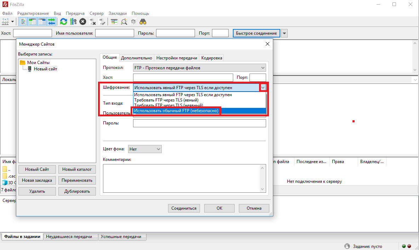The image size is (419, 250).
Task: Click the Шифрование dropdown arrow
Action: point(263,88)
